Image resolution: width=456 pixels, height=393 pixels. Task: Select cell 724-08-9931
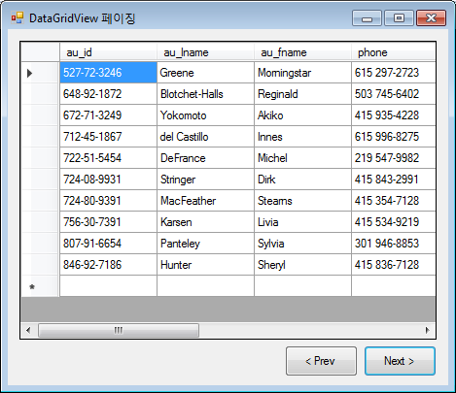(108, 180)
